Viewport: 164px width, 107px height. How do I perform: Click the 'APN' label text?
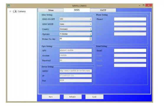tap(44, 51)
